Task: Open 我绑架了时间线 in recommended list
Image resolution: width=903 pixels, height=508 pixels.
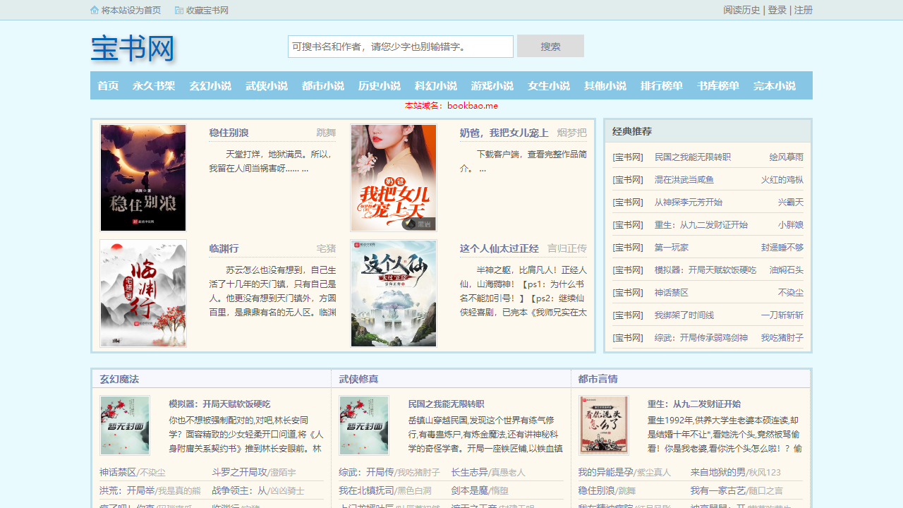Action: [684, 315]
